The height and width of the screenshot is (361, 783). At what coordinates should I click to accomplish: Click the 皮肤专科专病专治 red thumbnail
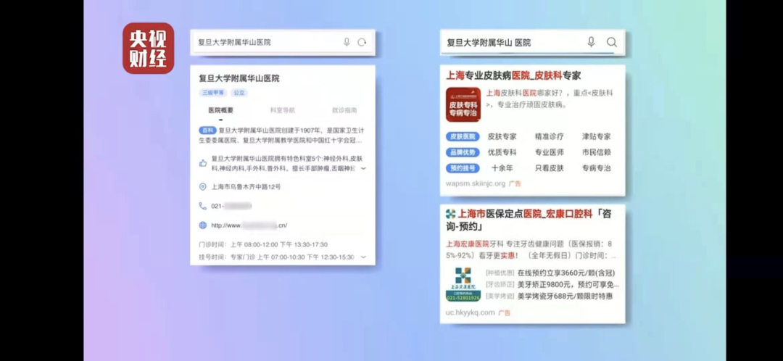(463, 105)
